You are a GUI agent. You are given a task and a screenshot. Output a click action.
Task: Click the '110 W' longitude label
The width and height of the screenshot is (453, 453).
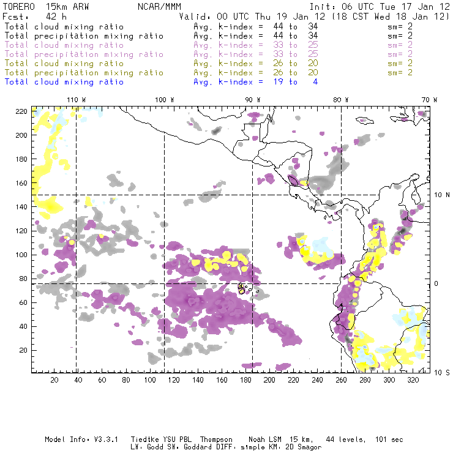pos(77,100)
